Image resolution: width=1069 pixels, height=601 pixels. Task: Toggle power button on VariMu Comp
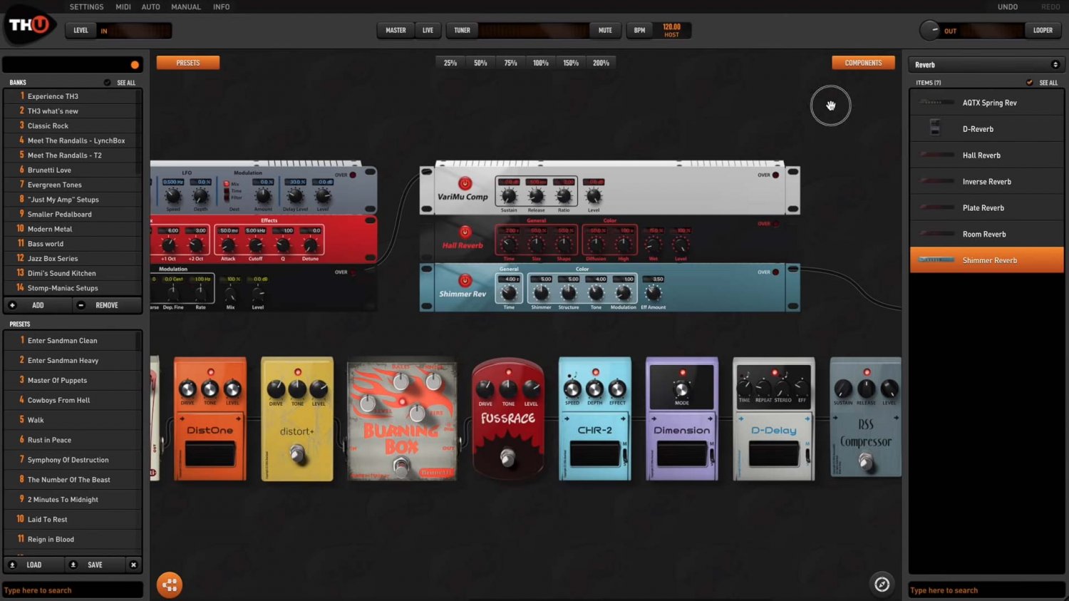click(x=465, y=183)
